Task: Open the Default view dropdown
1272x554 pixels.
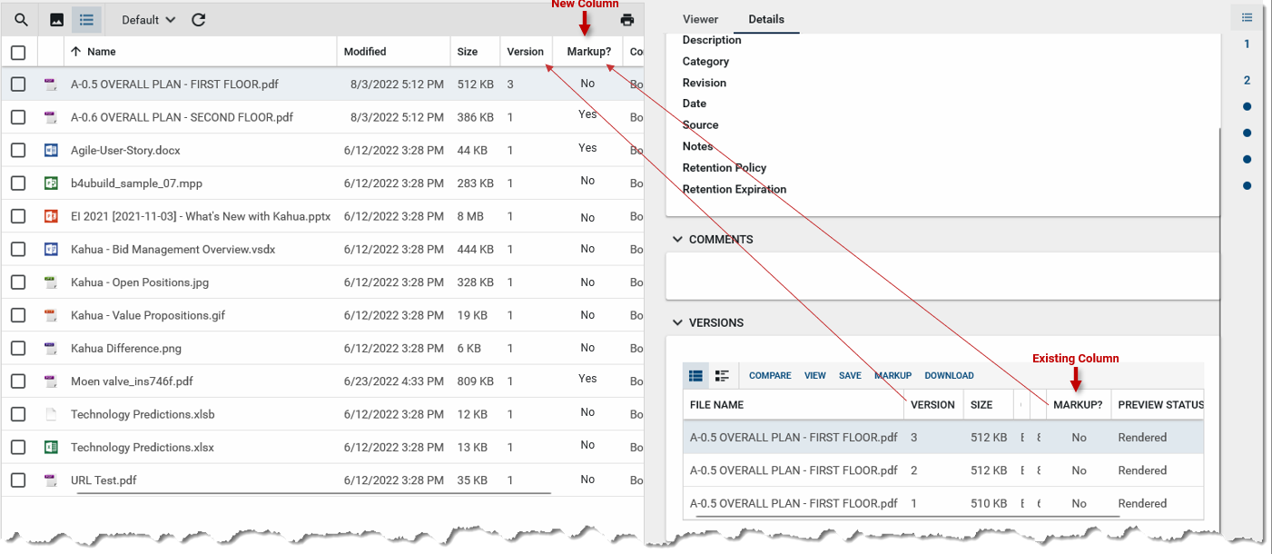Action: 149,20
